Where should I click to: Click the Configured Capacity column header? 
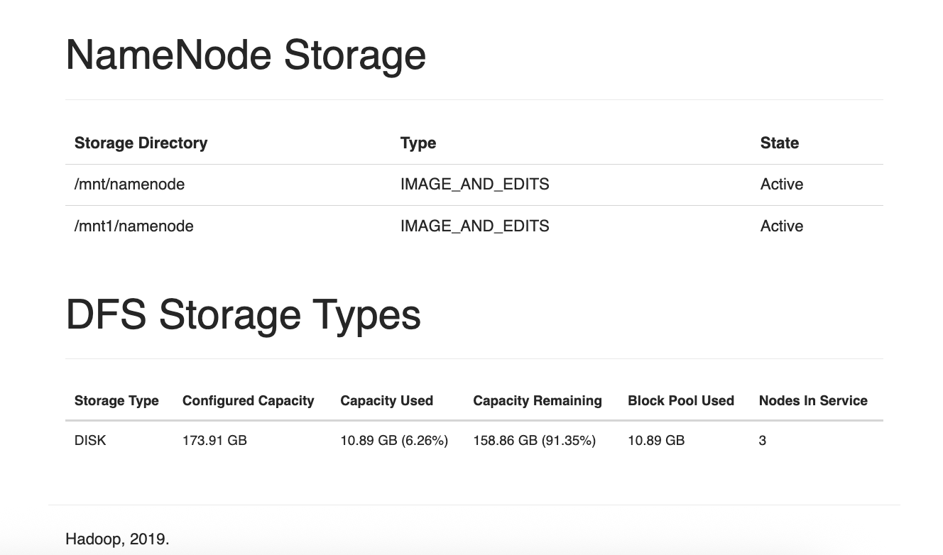point(248,401)
